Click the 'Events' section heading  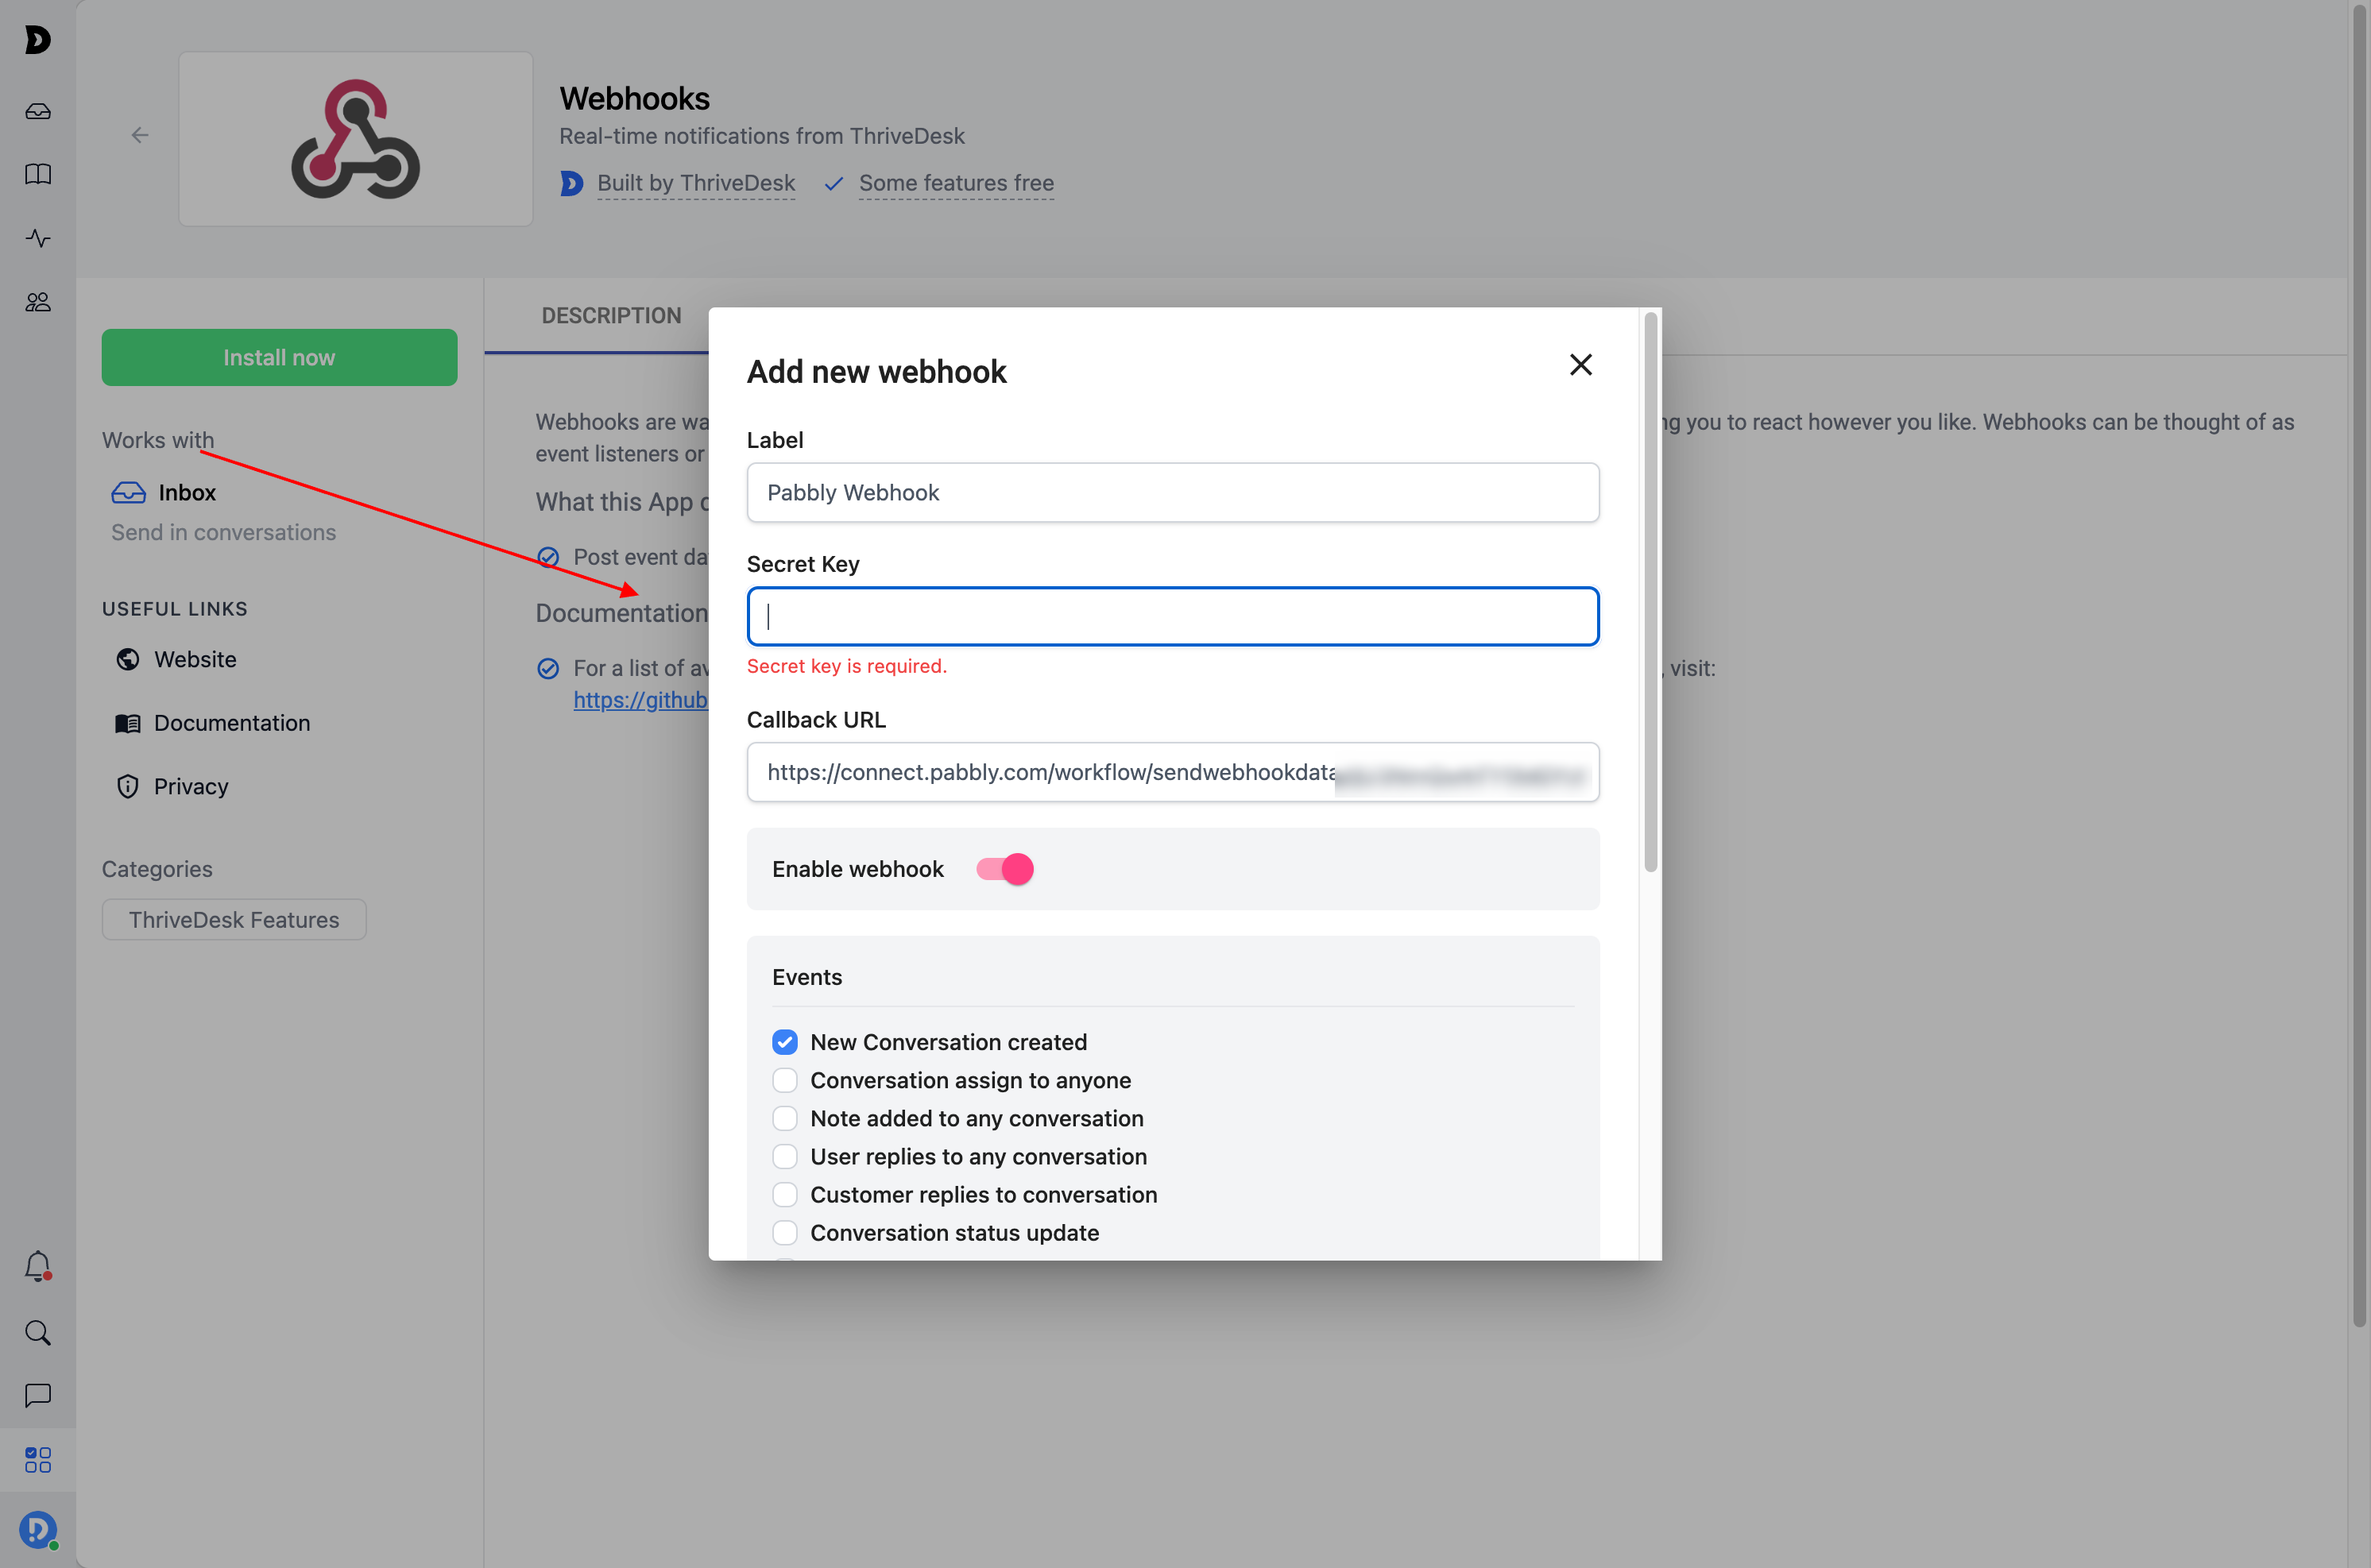[807, 977]
